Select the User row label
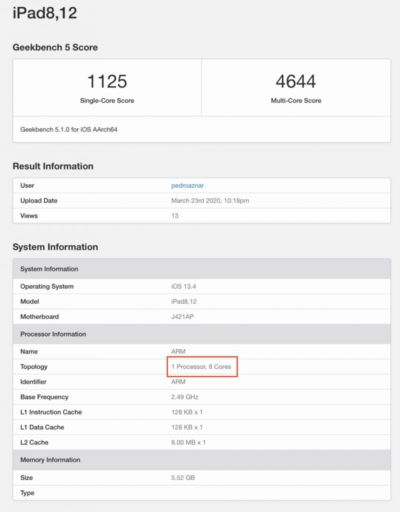The image size is (400, 512). coord(27,185)
